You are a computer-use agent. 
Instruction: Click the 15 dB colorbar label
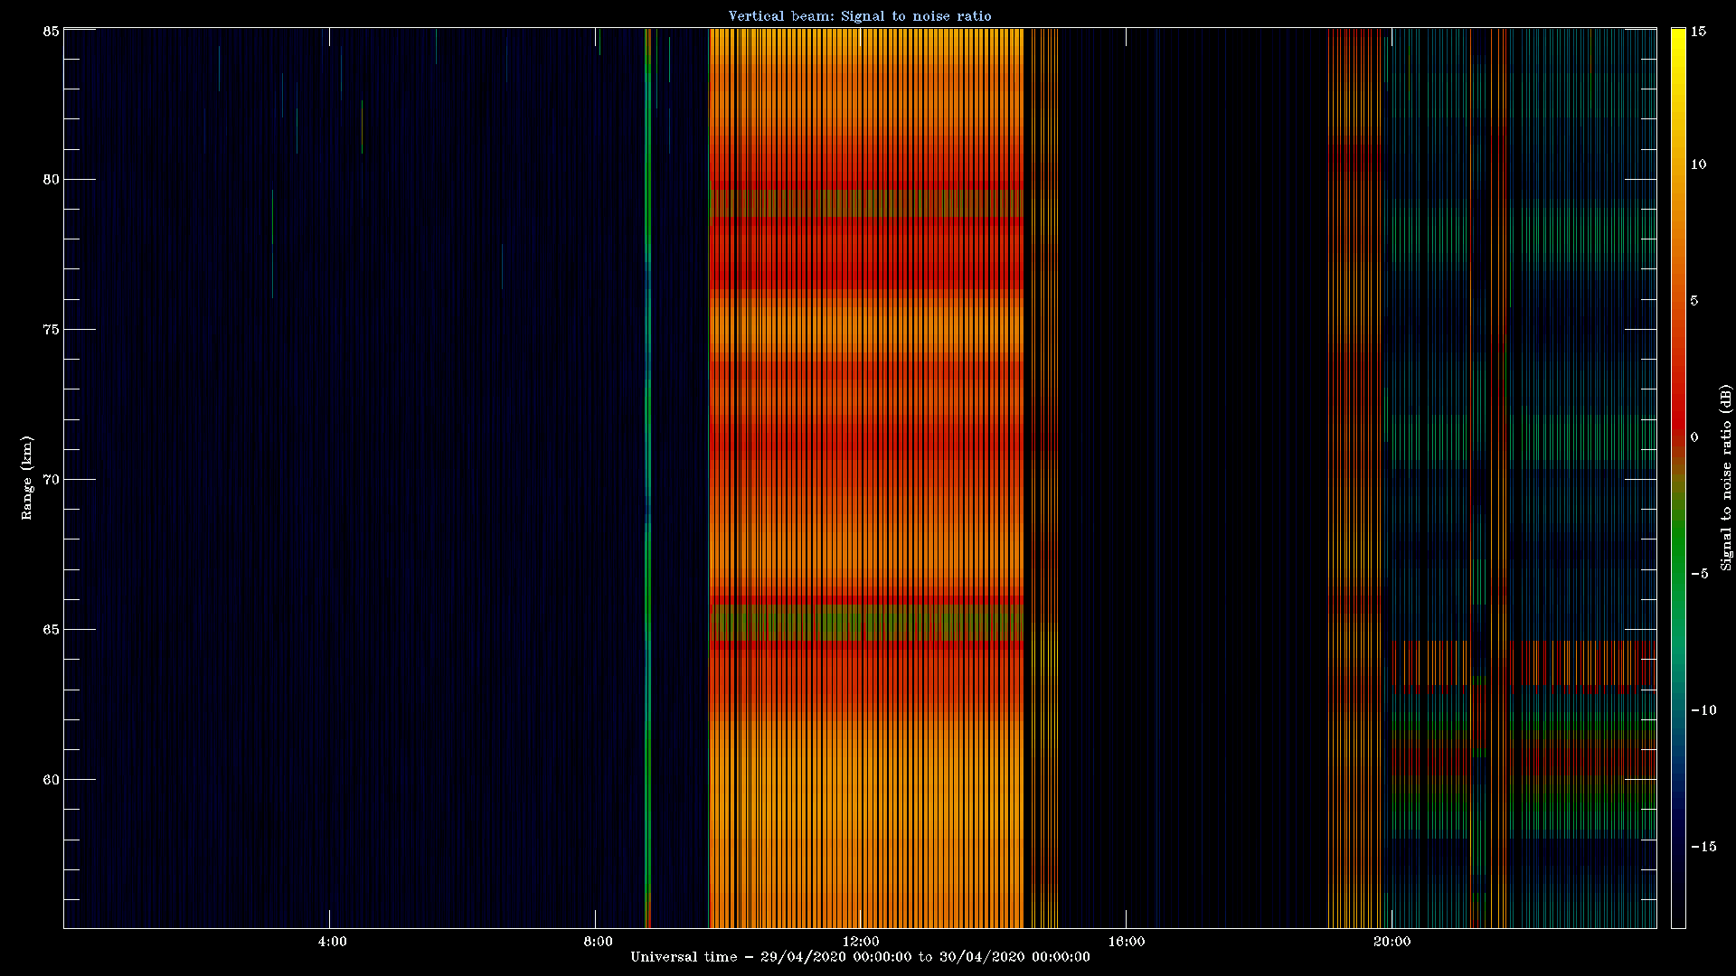click(1698, 32)
